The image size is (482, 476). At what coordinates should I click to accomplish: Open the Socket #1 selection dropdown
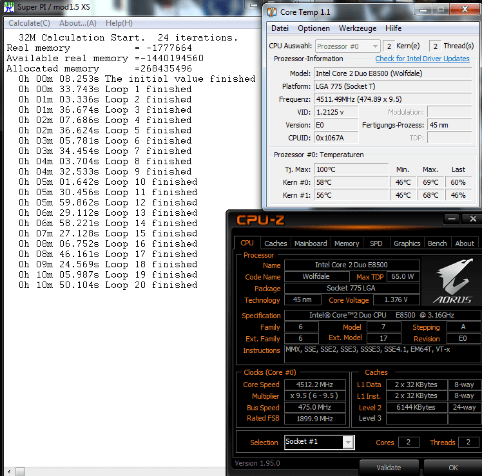click(320, 443)
